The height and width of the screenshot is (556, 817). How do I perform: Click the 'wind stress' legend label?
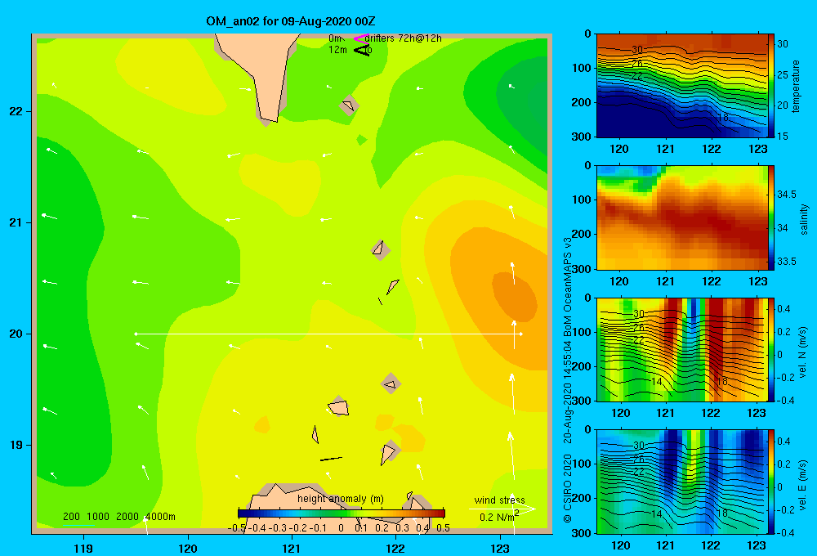(x=500, y=500)
